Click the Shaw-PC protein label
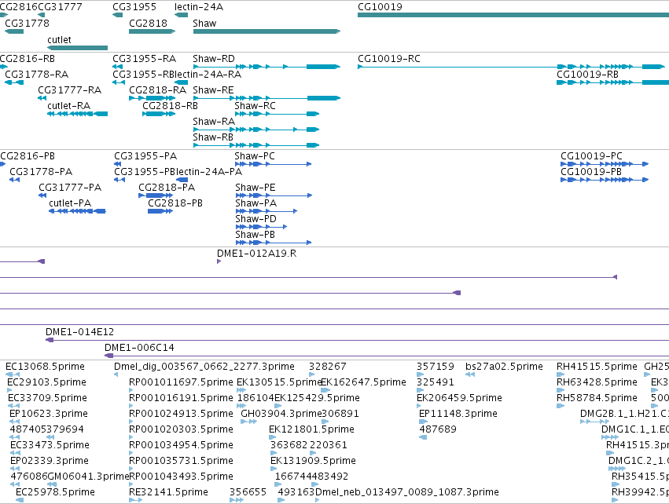 coord(255,156)
